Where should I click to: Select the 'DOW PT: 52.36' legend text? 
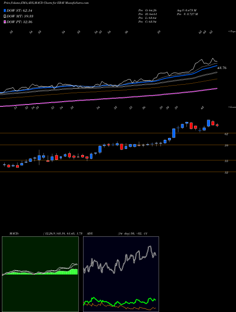tap(19, 22)
